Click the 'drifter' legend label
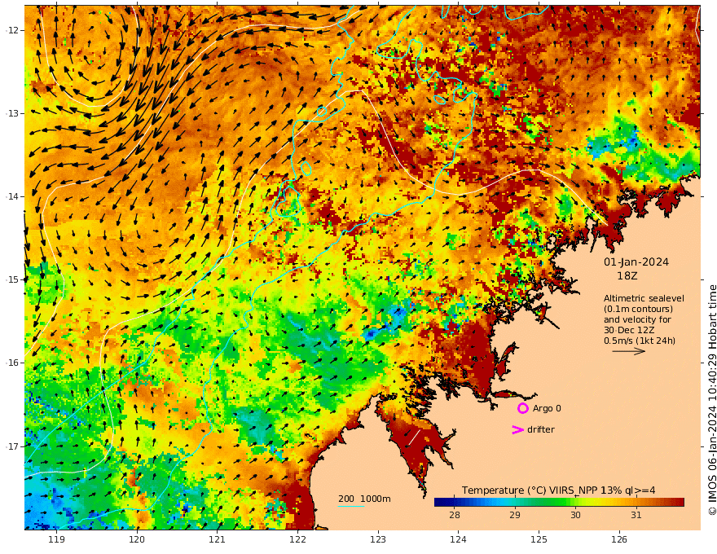The image size is (717, 554). (x=540, y=429)
